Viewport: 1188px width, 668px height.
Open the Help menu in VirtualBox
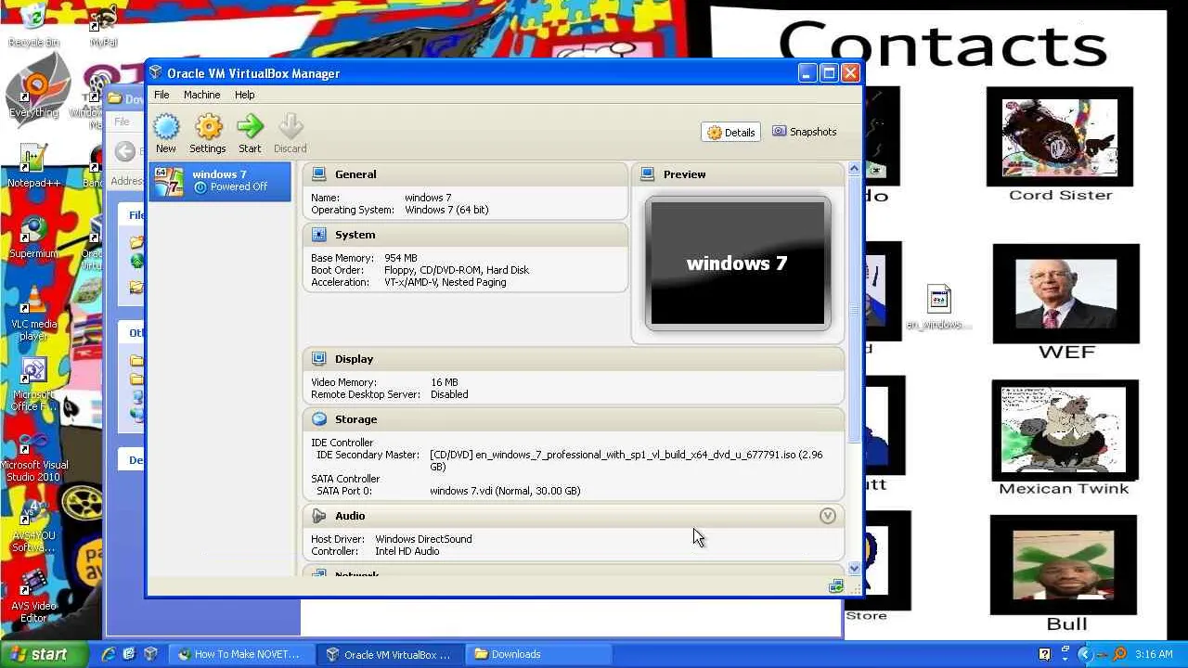click(244, 95)
